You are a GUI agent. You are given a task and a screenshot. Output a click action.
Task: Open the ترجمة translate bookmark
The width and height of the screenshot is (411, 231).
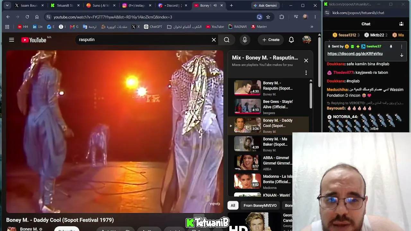[x=90, y=27]
